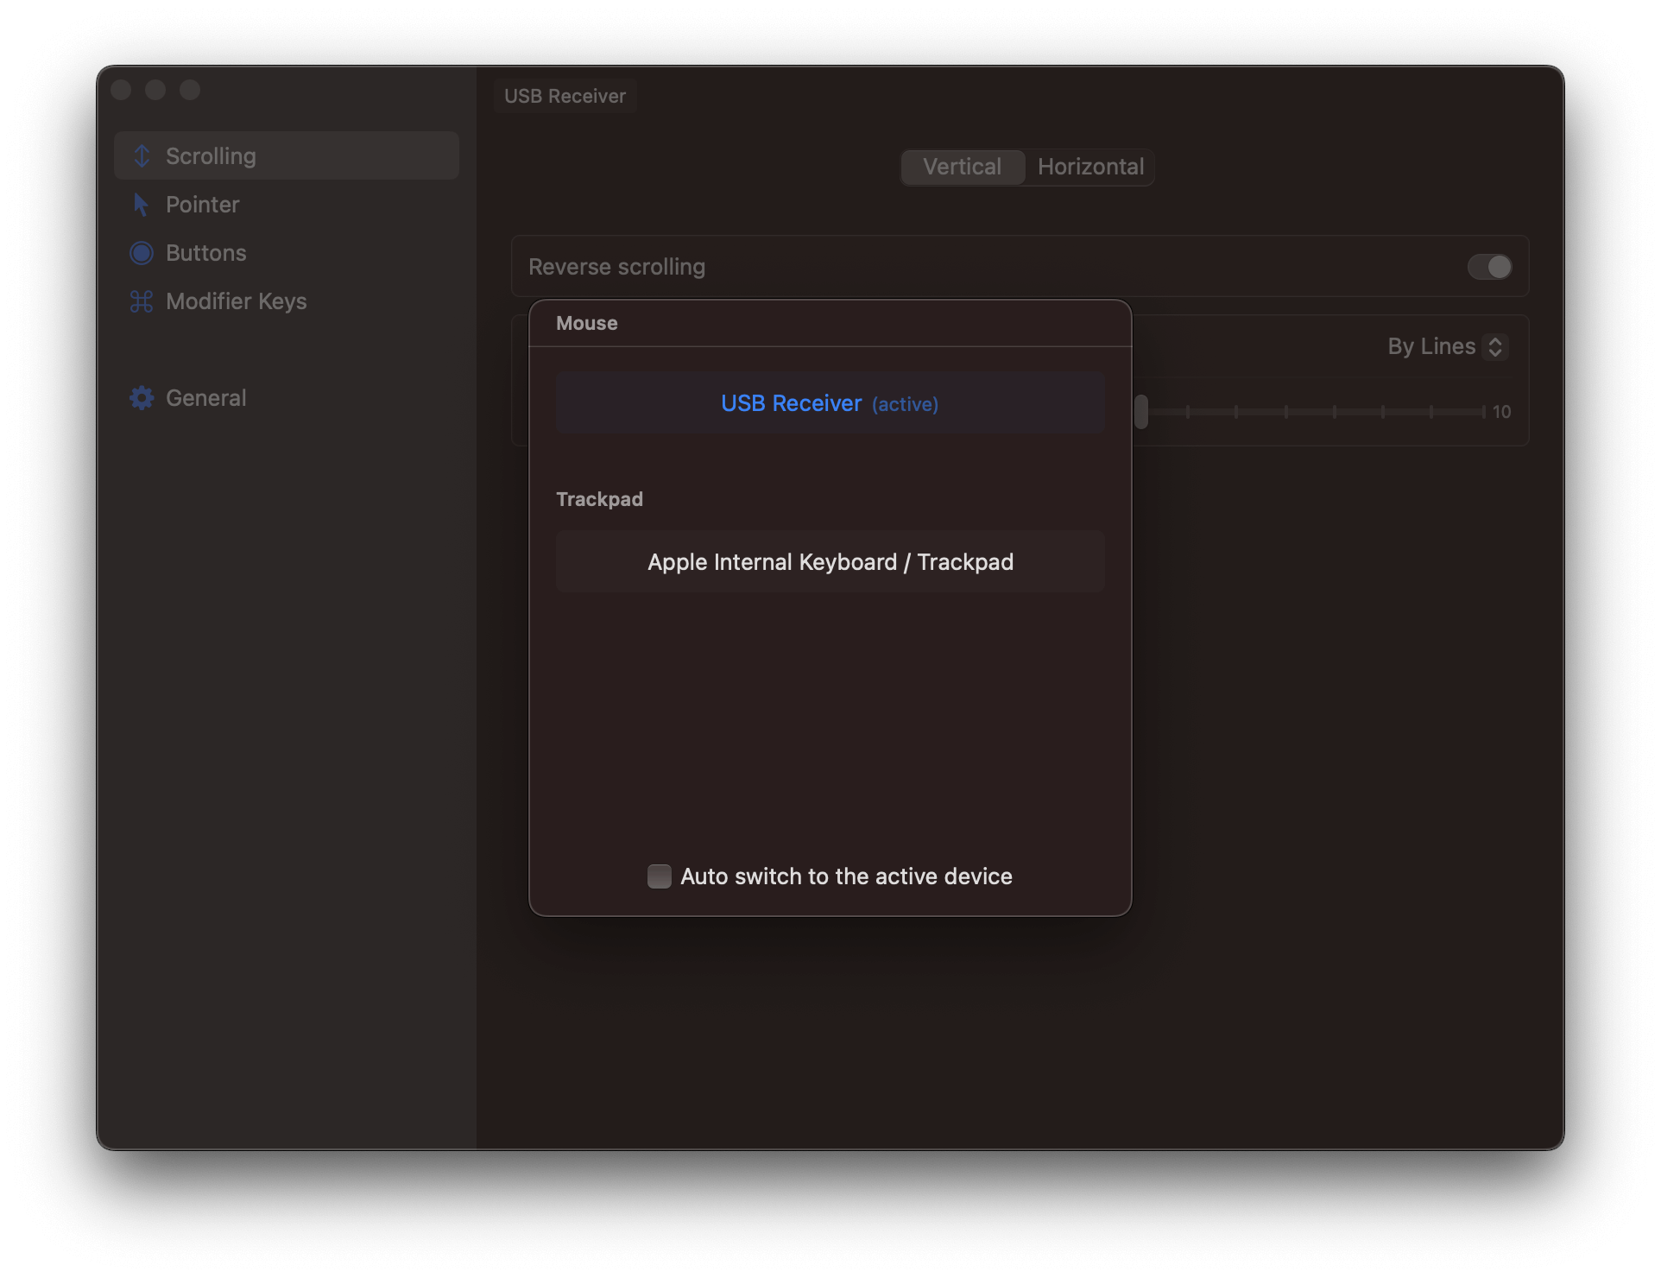1661x1278 pixels.
Task: Open the By Lines dropdown
Action: 1432,346
